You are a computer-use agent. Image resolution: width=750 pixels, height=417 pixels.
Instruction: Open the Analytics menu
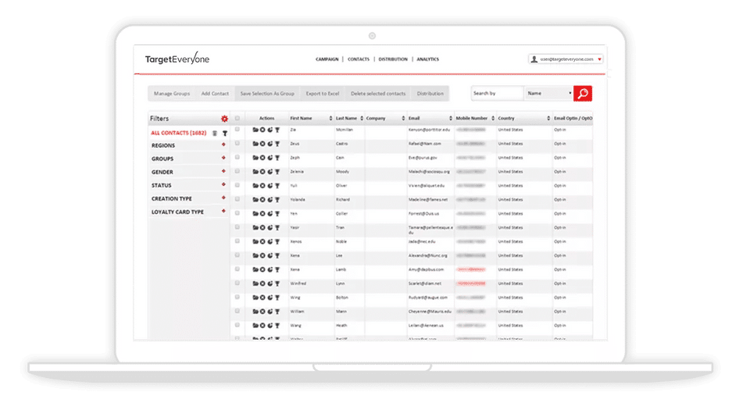[x=427, y=59]
